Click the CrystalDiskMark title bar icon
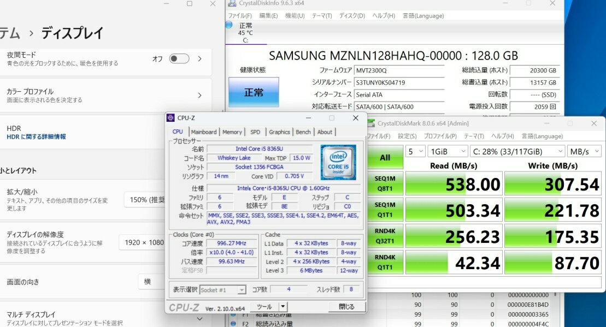Viewport: 606px width, 327px height. point(372,123)
